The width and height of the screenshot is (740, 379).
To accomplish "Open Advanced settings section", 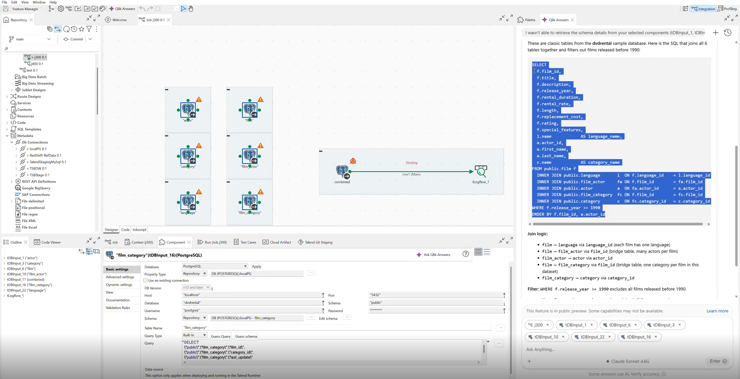I will [x=120, y=277].
